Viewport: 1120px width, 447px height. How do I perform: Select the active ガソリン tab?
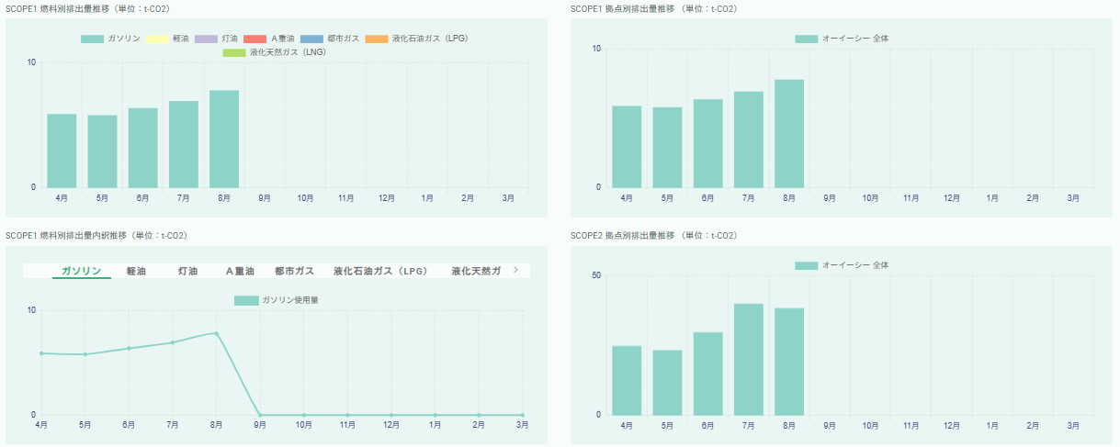81,271
